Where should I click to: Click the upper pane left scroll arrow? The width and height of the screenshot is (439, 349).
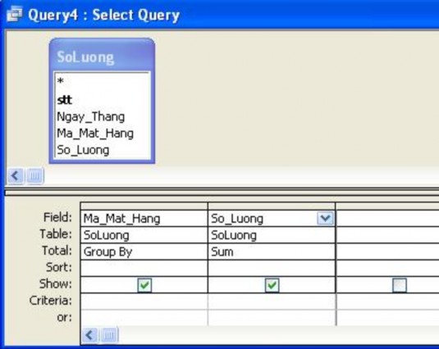point(16,176)
